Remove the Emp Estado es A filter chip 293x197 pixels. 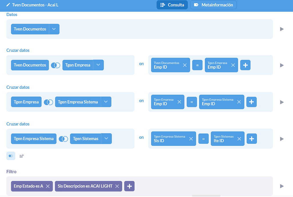tap(48, 186)
